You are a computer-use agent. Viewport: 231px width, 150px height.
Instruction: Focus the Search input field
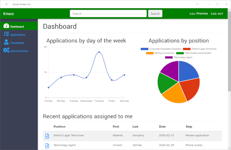[108, 13]
